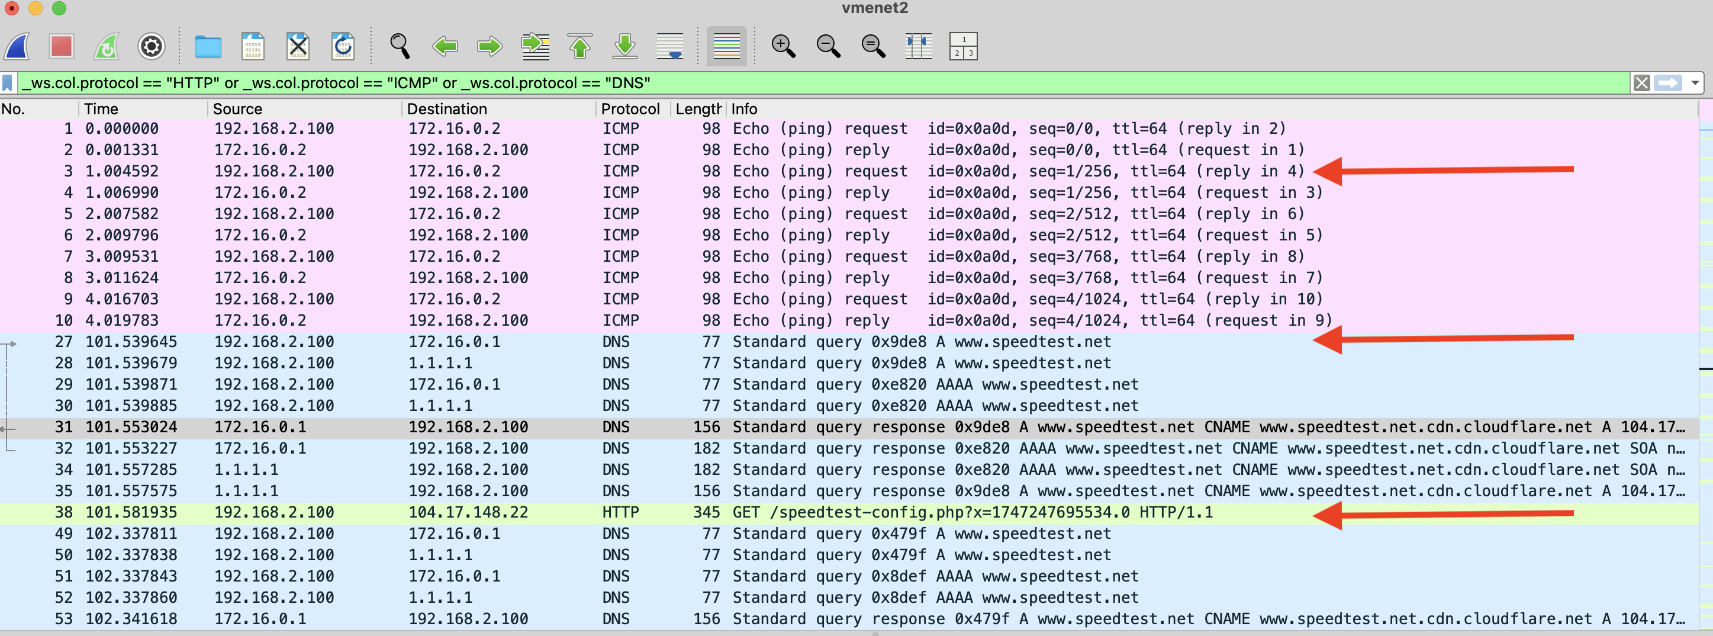Click time value 101.557575 in packet 35
This screenshot has height=636, width=1713.
coord(131,491)
